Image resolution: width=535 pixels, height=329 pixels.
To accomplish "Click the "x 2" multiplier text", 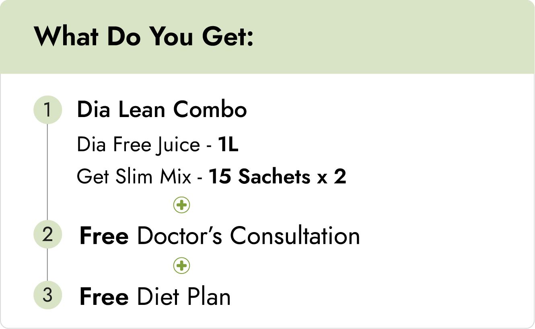I will point(331,177).
